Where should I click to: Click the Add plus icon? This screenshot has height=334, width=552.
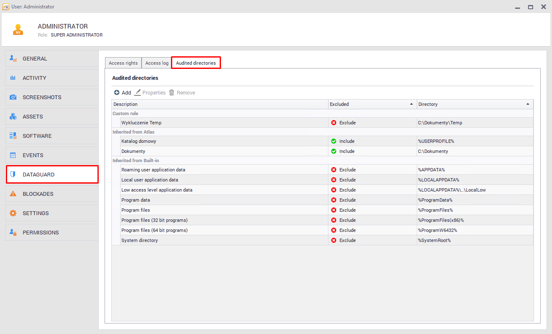click(x=117, y=93)
